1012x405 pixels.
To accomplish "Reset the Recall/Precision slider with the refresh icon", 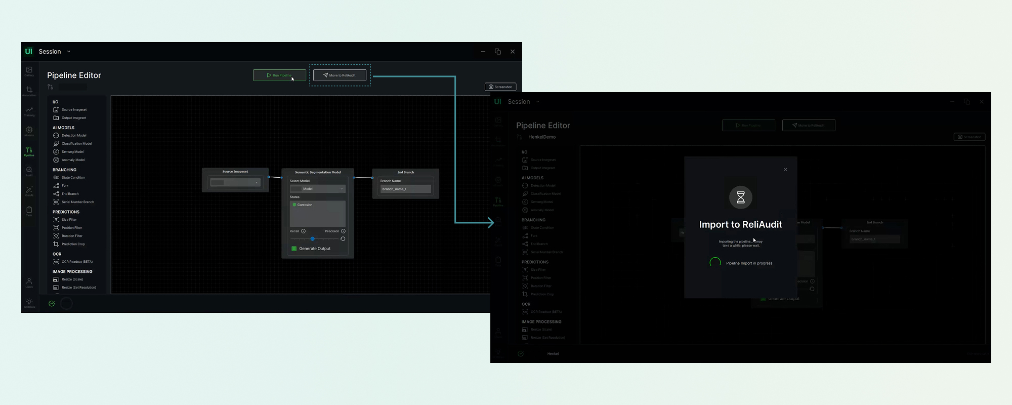I will (x=343, y=239).
